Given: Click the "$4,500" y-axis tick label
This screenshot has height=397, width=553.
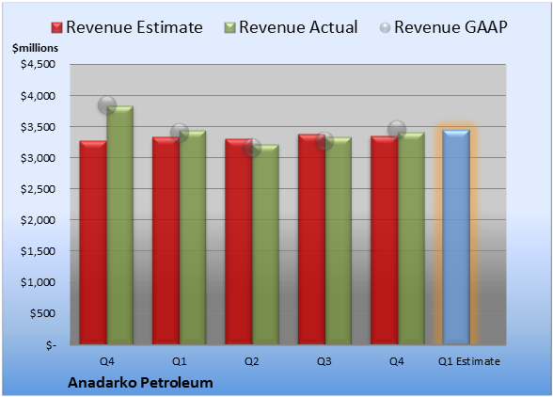Looking at the screenshot, I should point(38,64).
